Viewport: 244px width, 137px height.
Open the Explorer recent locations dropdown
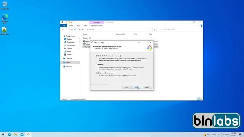[69, 30]
